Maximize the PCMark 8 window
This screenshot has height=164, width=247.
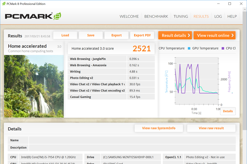[x=230, y=4]
